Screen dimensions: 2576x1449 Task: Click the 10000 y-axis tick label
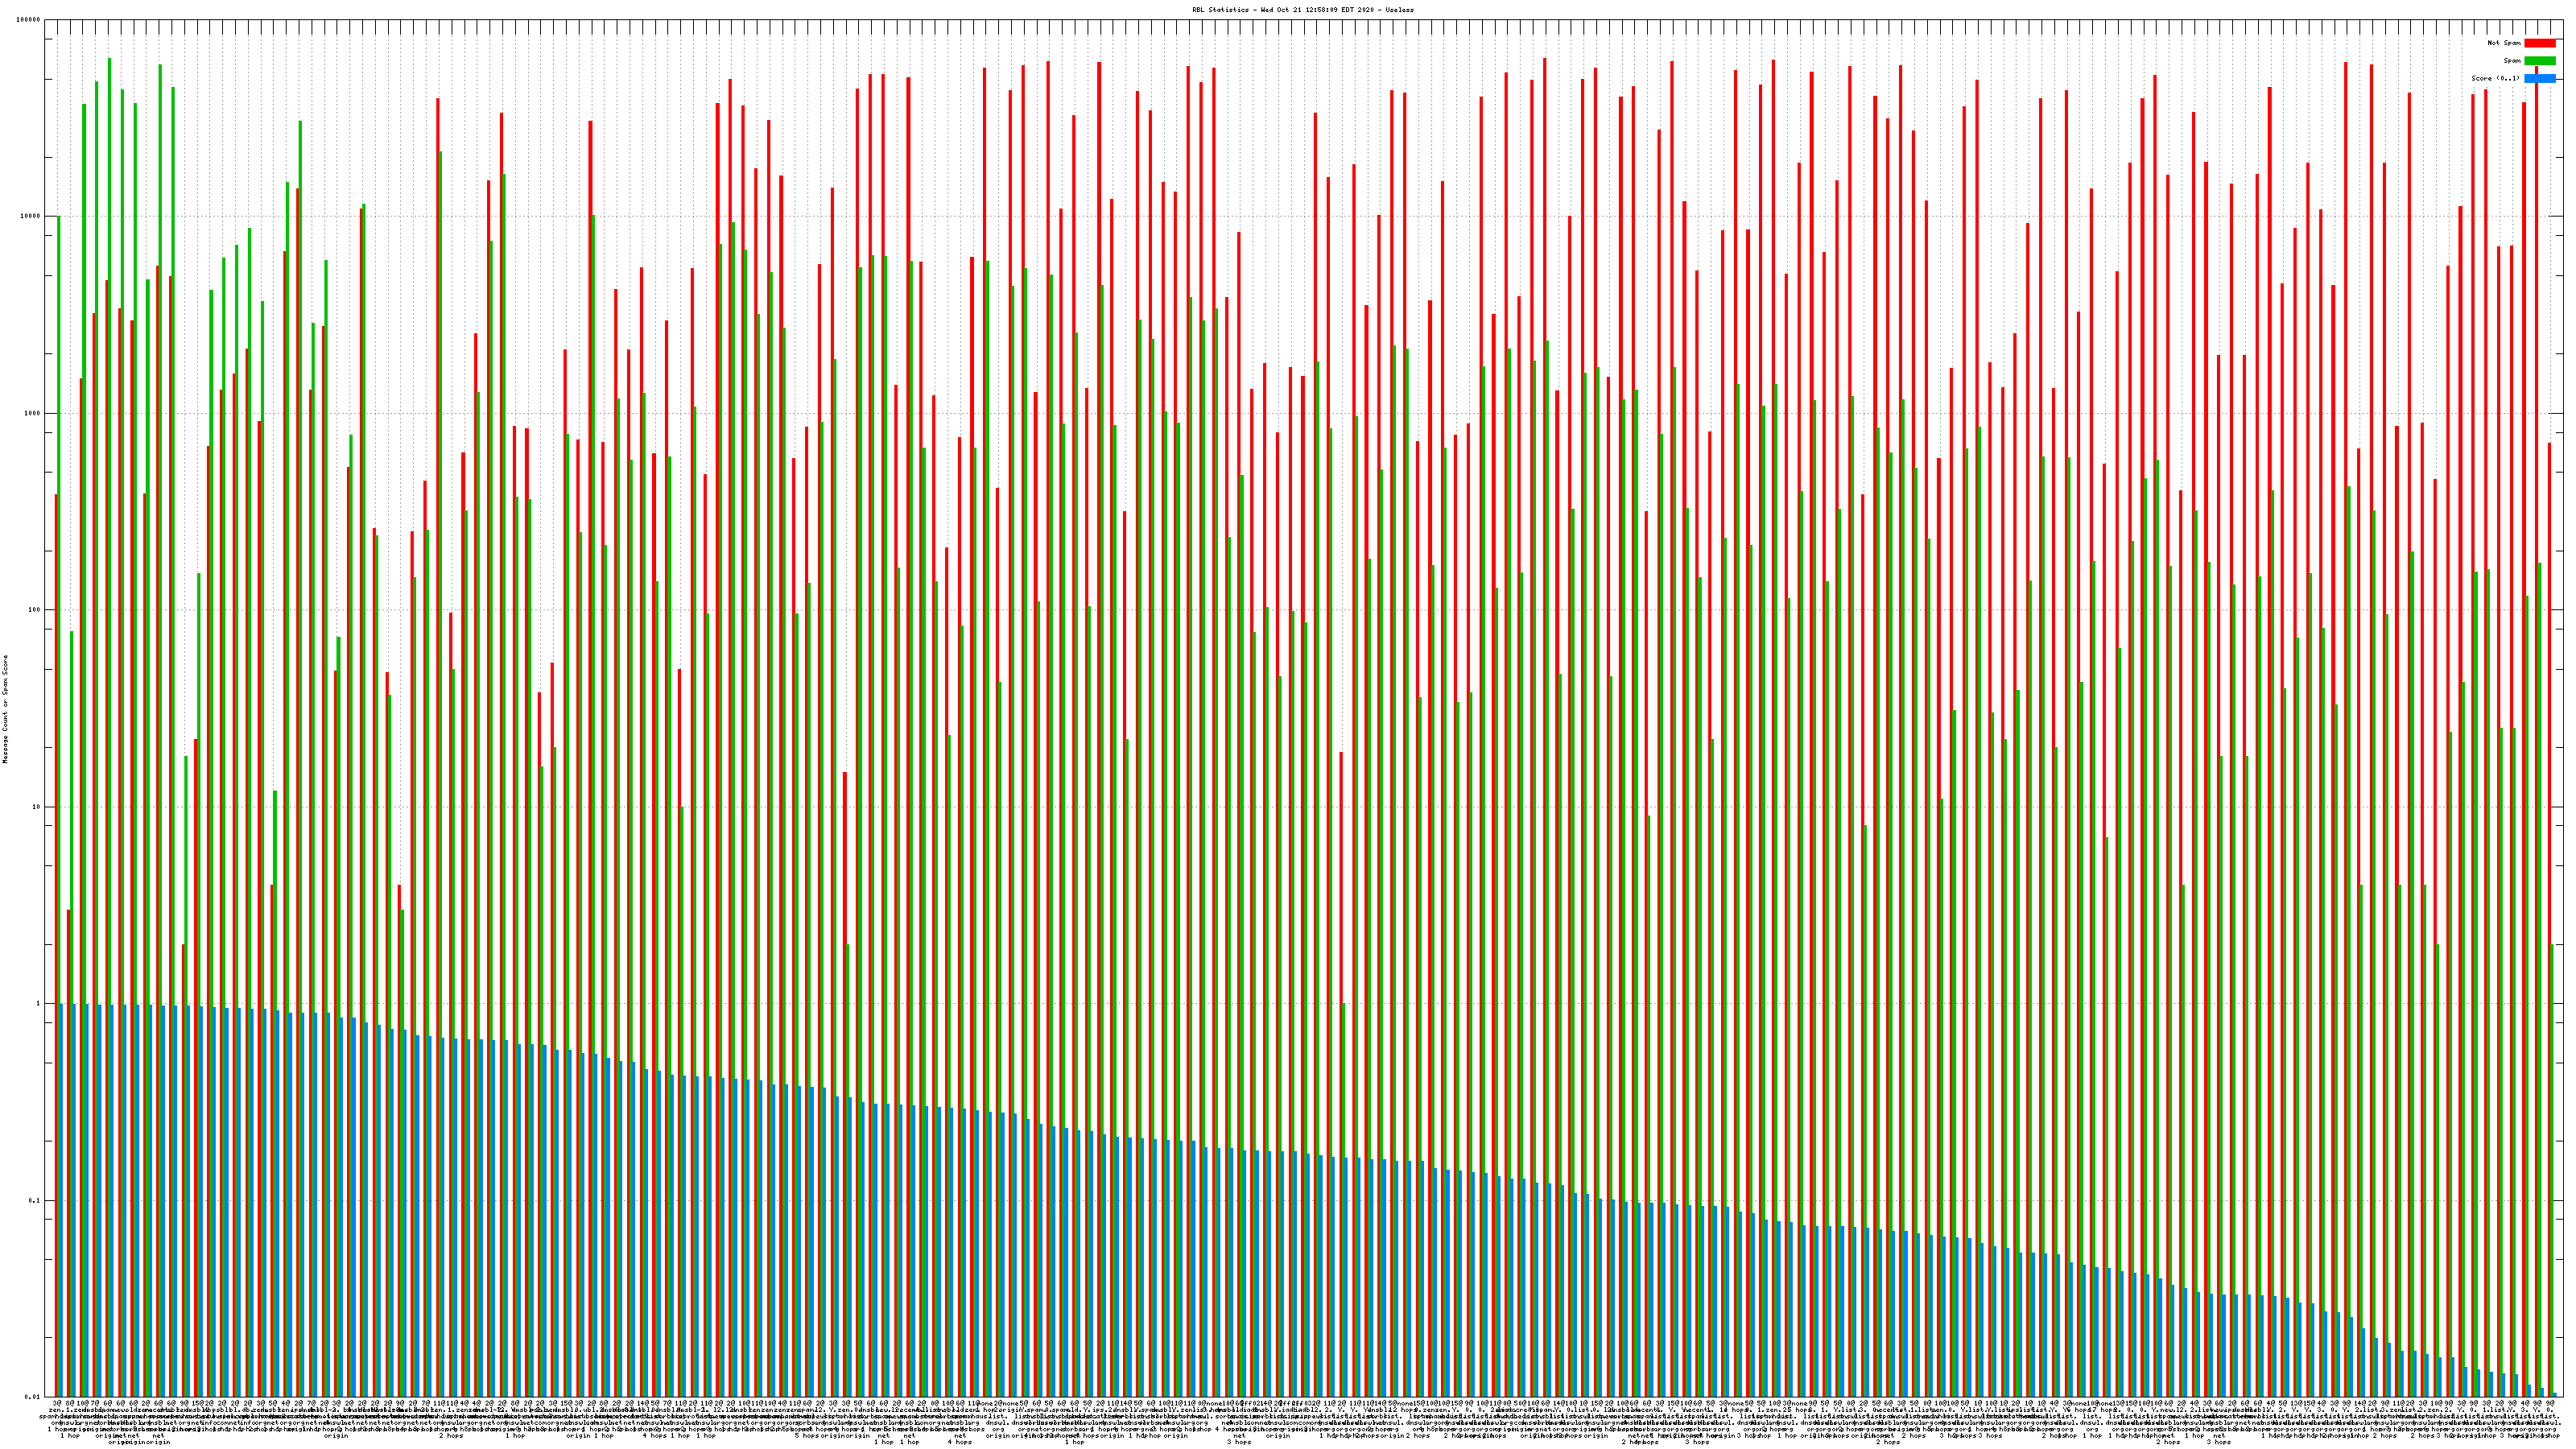click(x=31, y=217)
